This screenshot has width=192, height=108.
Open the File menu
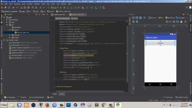point(2,4)
